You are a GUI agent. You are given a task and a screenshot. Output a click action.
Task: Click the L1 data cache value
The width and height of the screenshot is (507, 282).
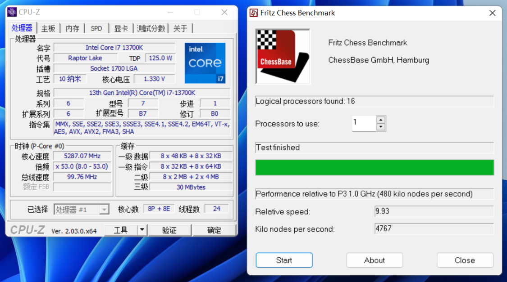(191, 156)
